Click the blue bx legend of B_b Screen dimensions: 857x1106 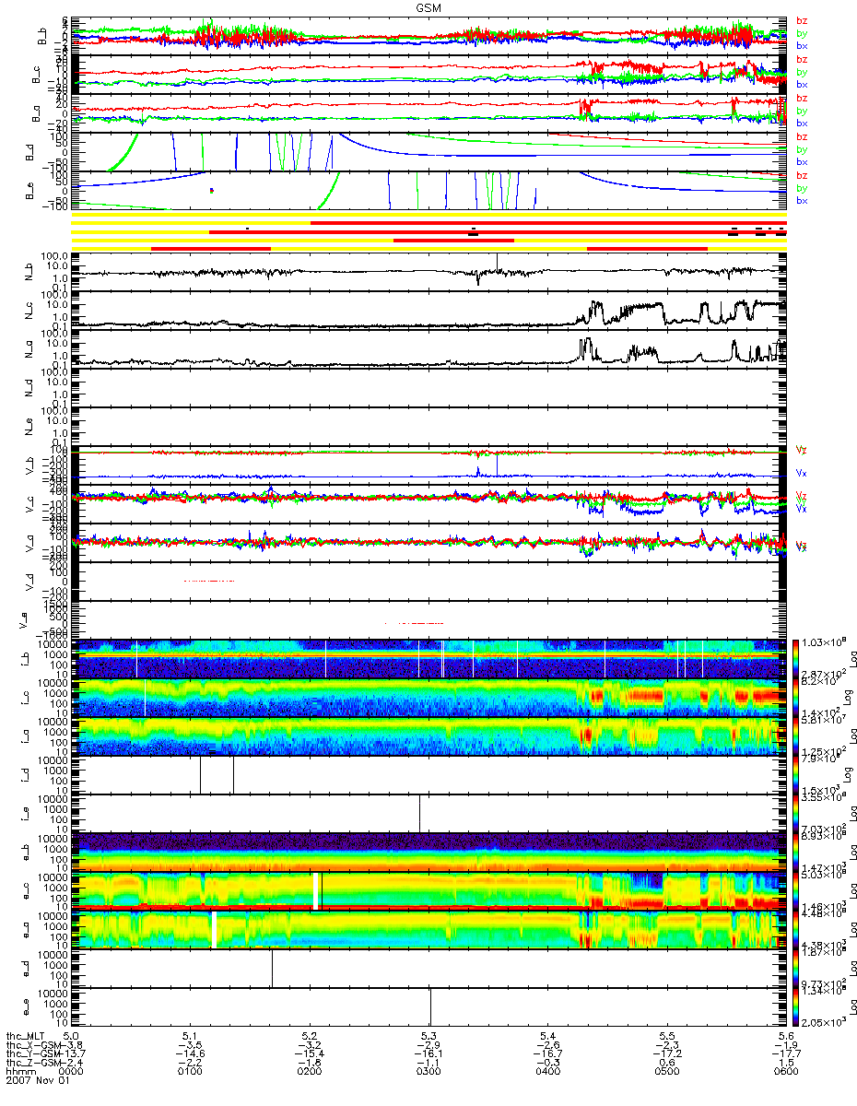pos(802,44)
